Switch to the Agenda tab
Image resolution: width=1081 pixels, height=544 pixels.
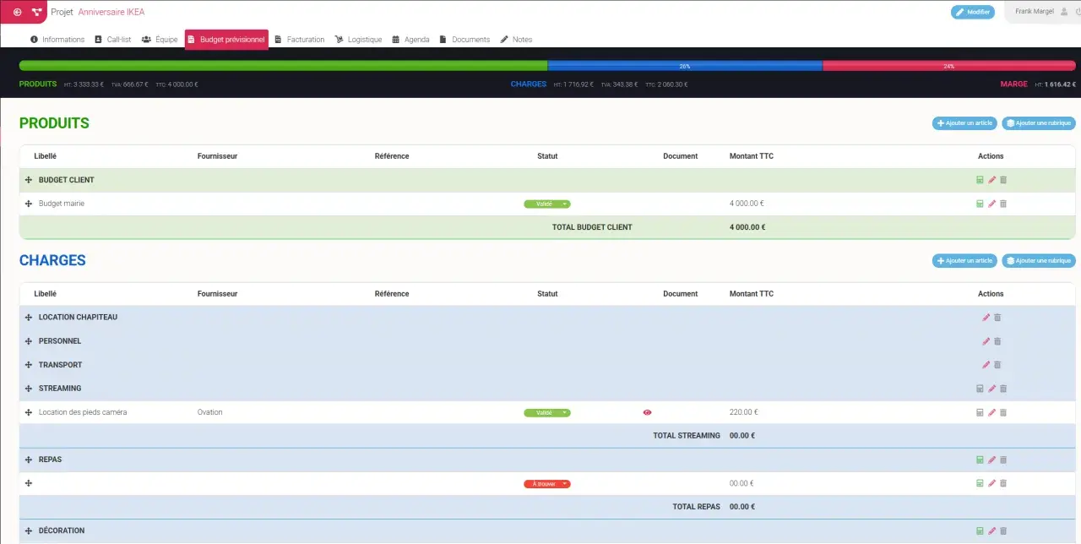click(x=410, y=40)
